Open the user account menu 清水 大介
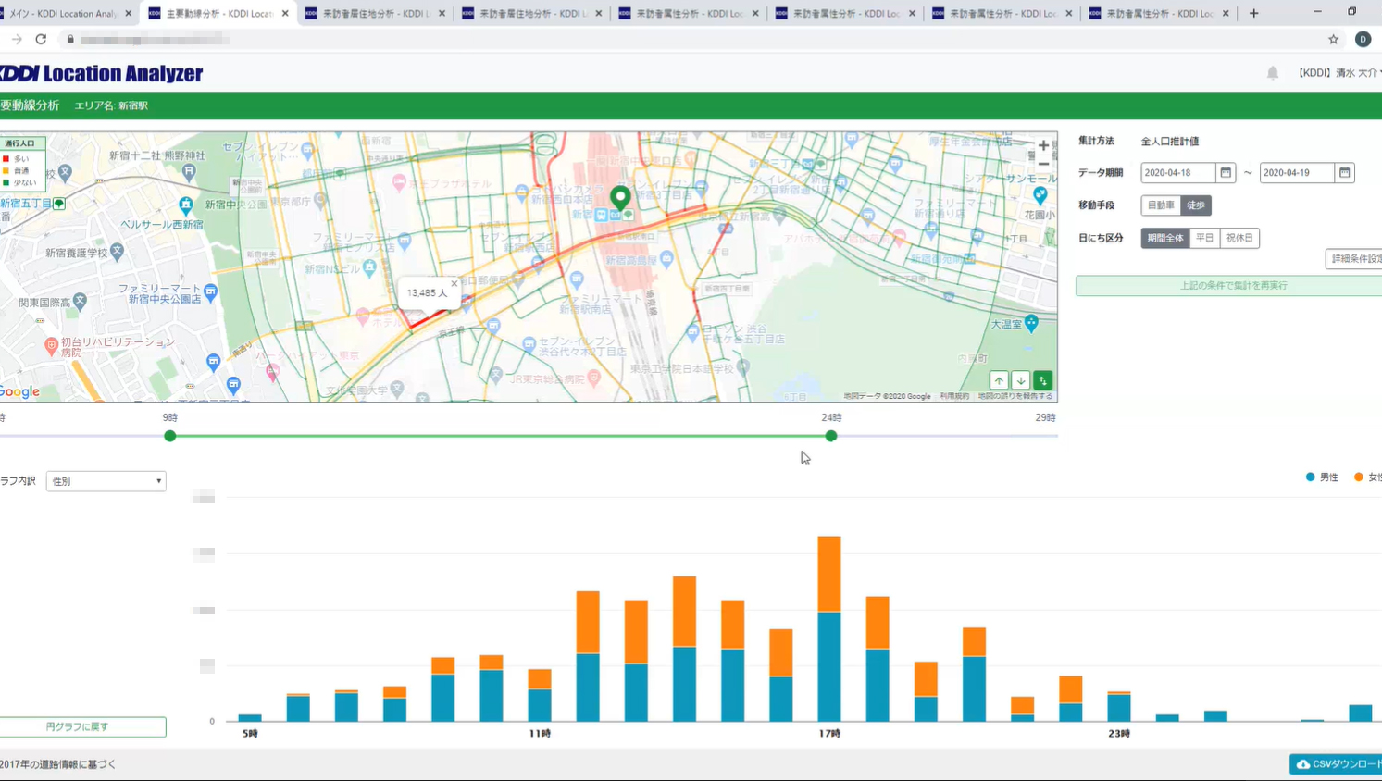The height and width of the screenshot is (781, 1382). click(x=1339, y=73)
